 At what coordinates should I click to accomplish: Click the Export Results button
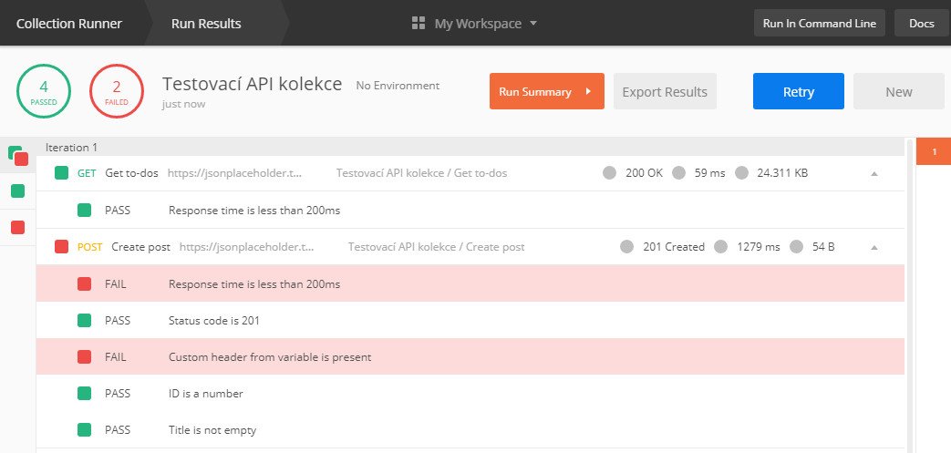pos(665,91)
